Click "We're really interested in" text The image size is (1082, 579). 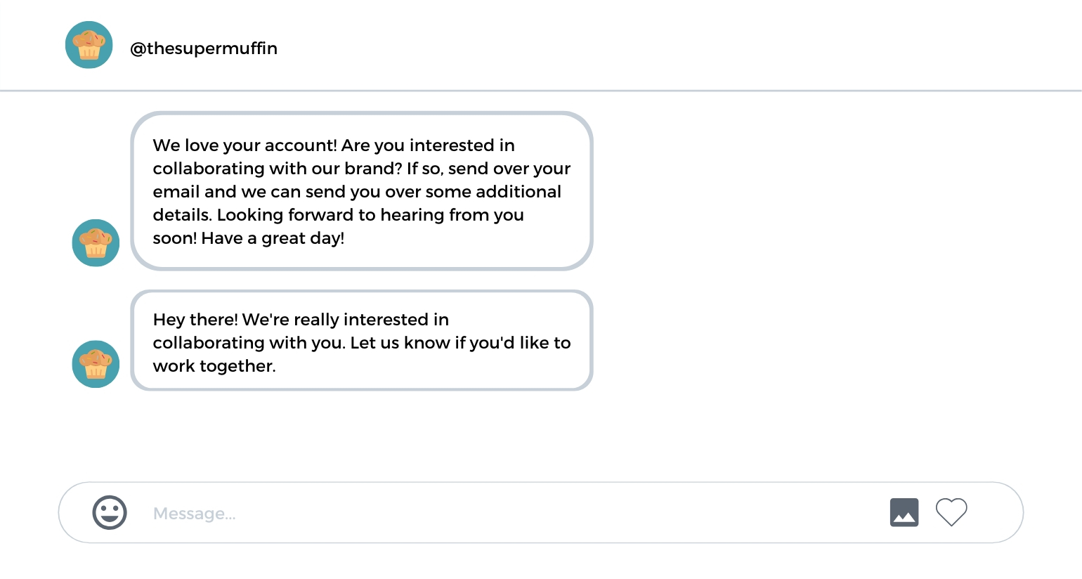pyautogui.click(x=345, y=320)
